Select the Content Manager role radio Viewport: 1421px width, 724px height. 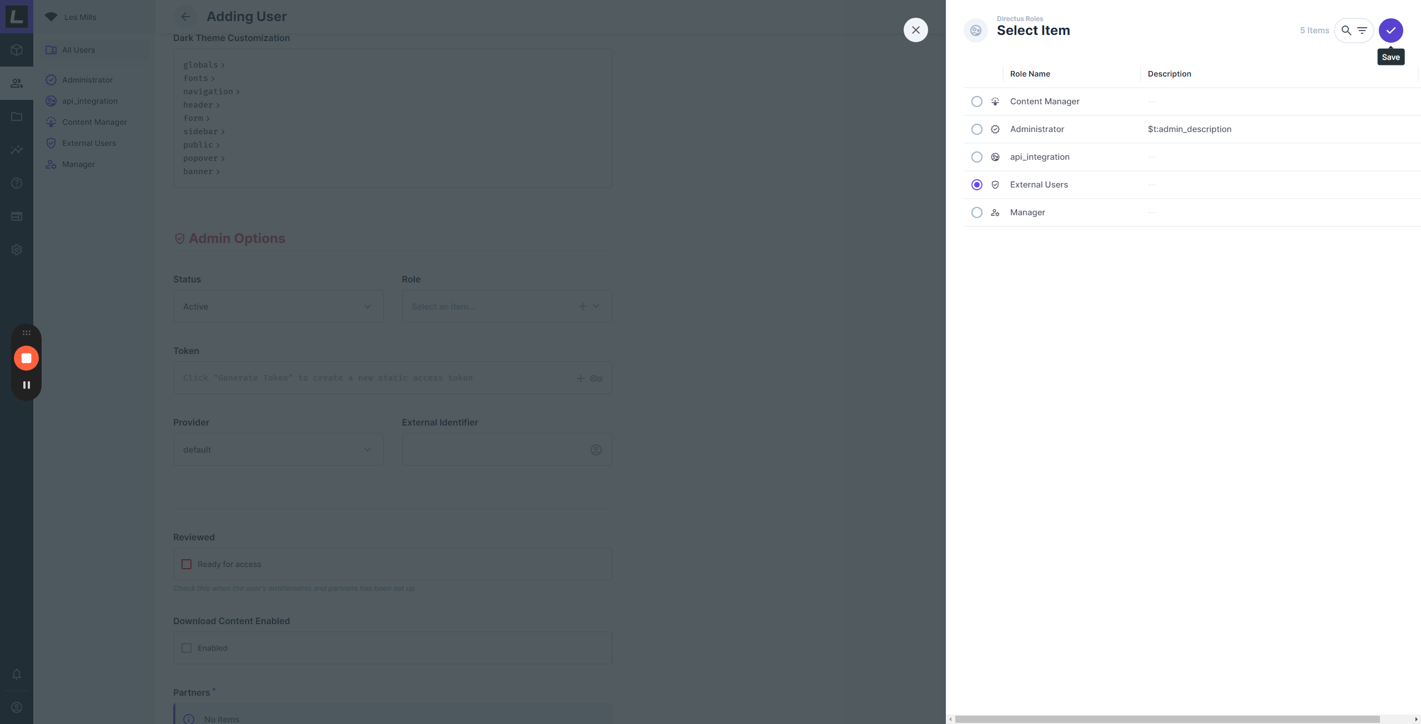tap(977, 102)
